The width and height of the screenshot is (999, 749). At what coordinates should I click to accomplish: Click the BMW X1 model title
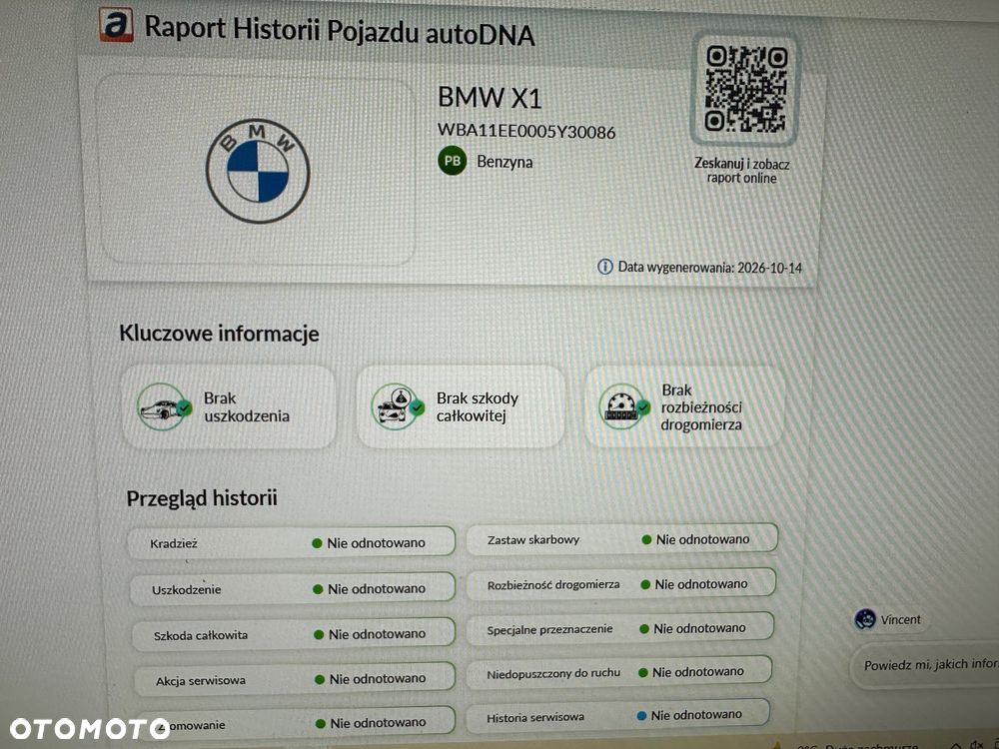(x=490, y=98)
